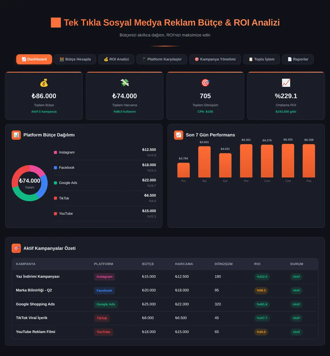Click the Facebook platform badge in the table
330x356 pixels.
104,290
